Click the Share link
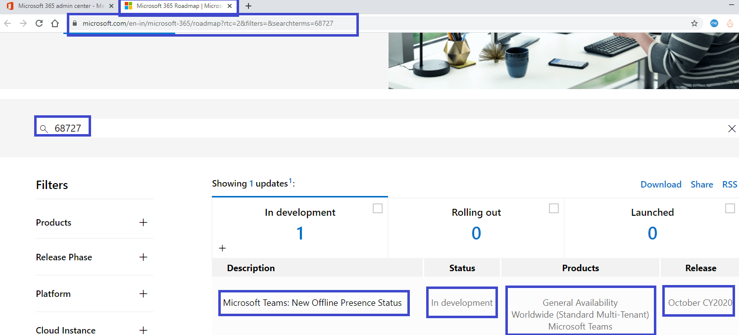Screen dimensions: 739x335 coord(702,184)
